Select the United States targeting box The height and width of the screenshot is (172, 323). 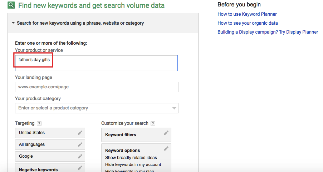pos(50,133)
